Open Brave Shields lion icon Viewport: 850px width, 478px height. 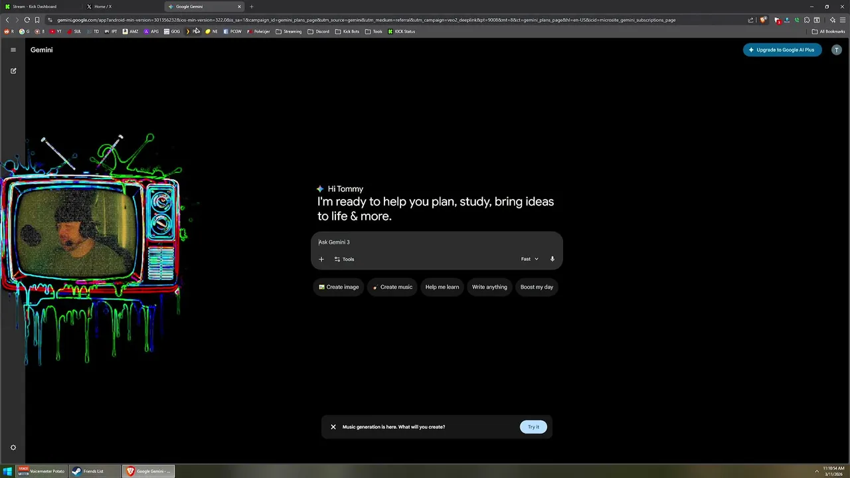(x=763, y=20)
